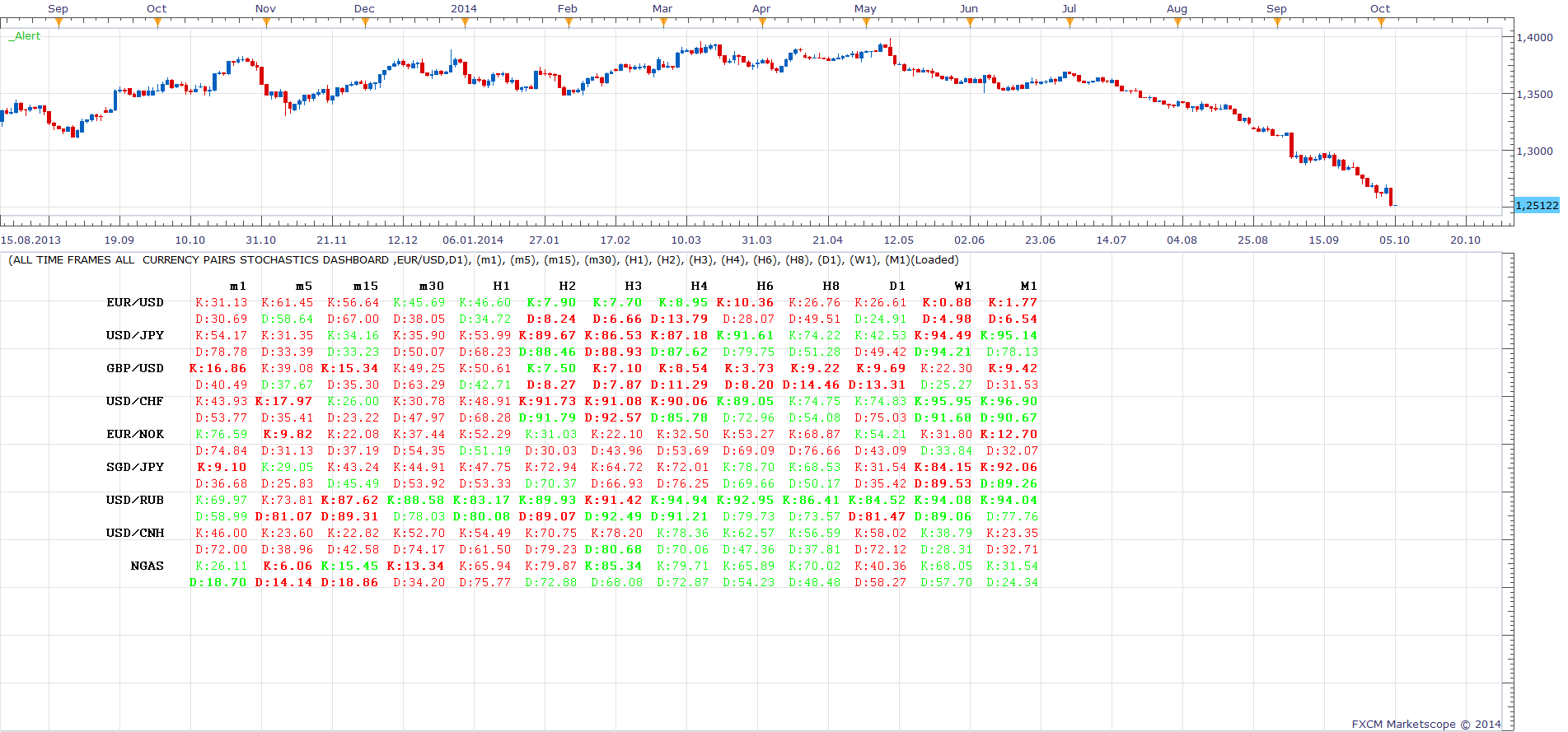Click the NGAS value K:6.06

pyautogui.click(x=288, y=566)
